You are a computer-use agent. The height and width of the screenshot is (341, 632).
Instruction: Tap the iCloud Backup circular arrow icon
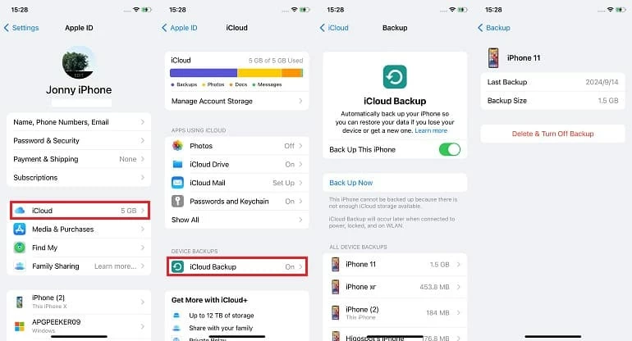point(178,266)
